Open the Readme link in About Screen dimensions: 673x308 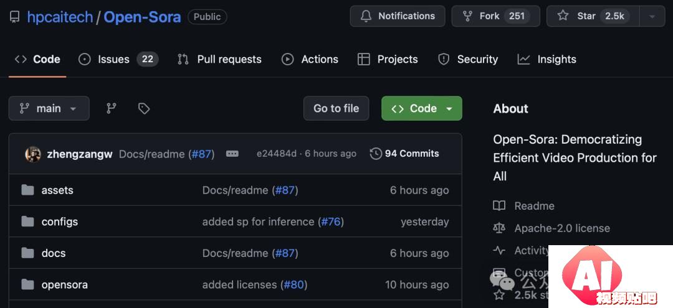[535, 206]
